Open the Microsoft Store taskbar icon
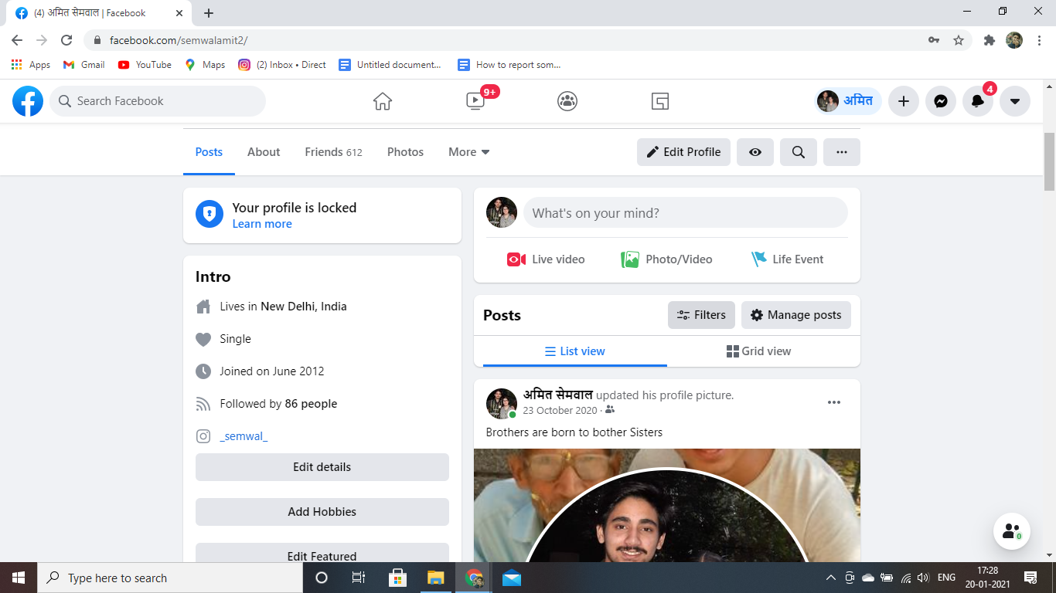Screen dimensions: 1056x593 (x=397, y=578)
